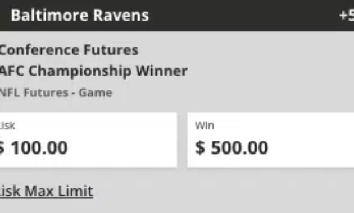Click the Win amount input field
Viewport: 354px width, 213px height.
click(x=271, y=140)
